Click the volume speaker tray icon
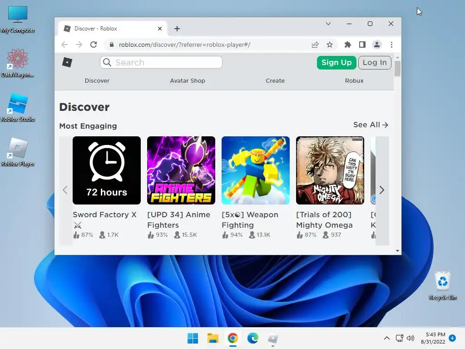The width and height of the screenshot is (465, 349). [411, 338]
